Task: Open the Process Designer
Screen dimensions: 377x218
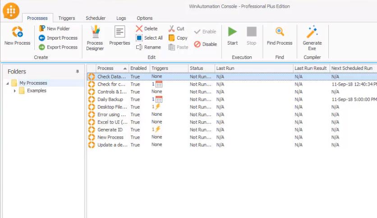Action: click(x=95, y=38)
